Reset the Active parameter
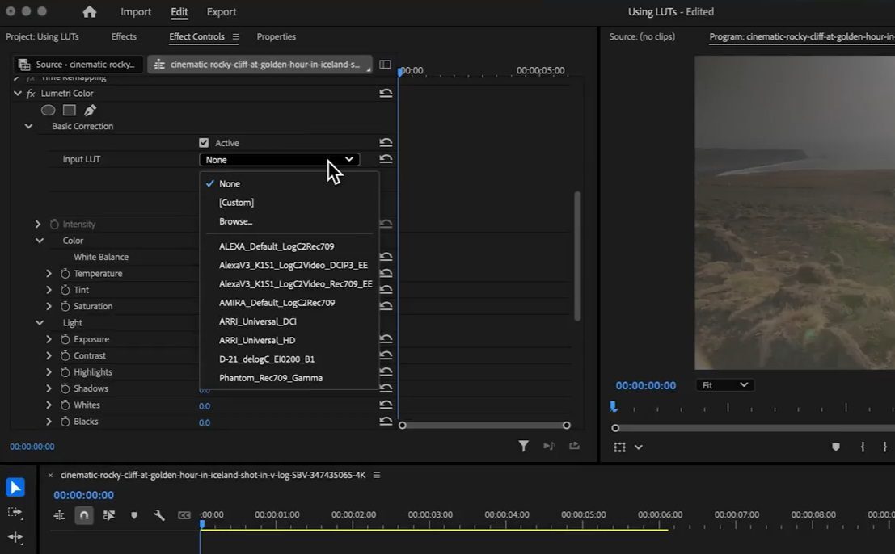 click(x=386, y=142)
